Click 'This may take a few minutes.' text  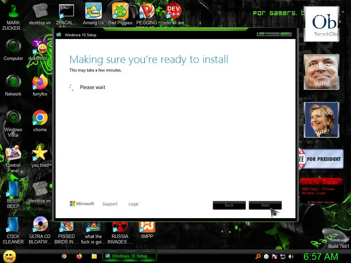tap(95, 70)
